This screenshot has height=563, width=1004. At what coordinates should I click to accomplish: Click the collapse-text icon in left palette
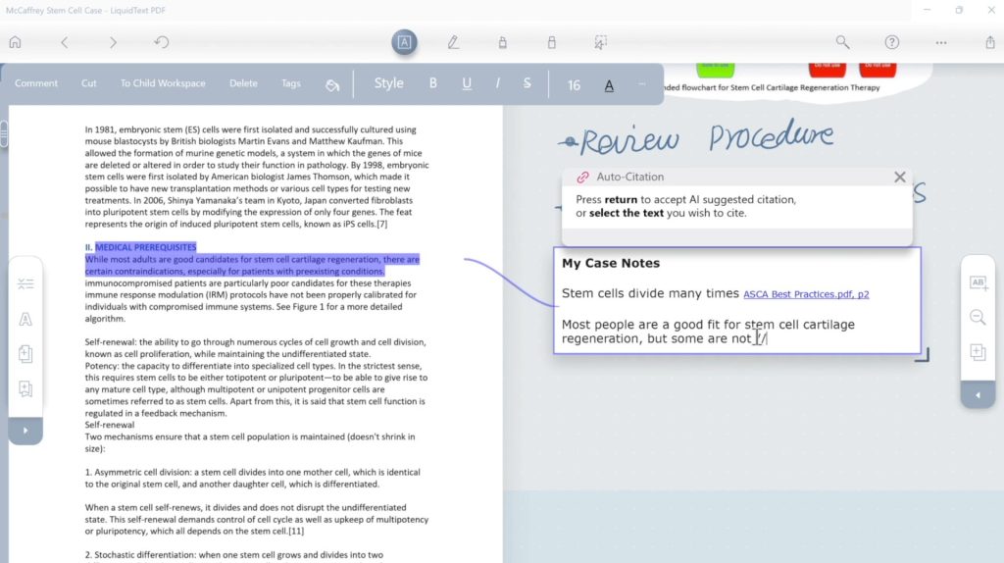pos(25,283)
